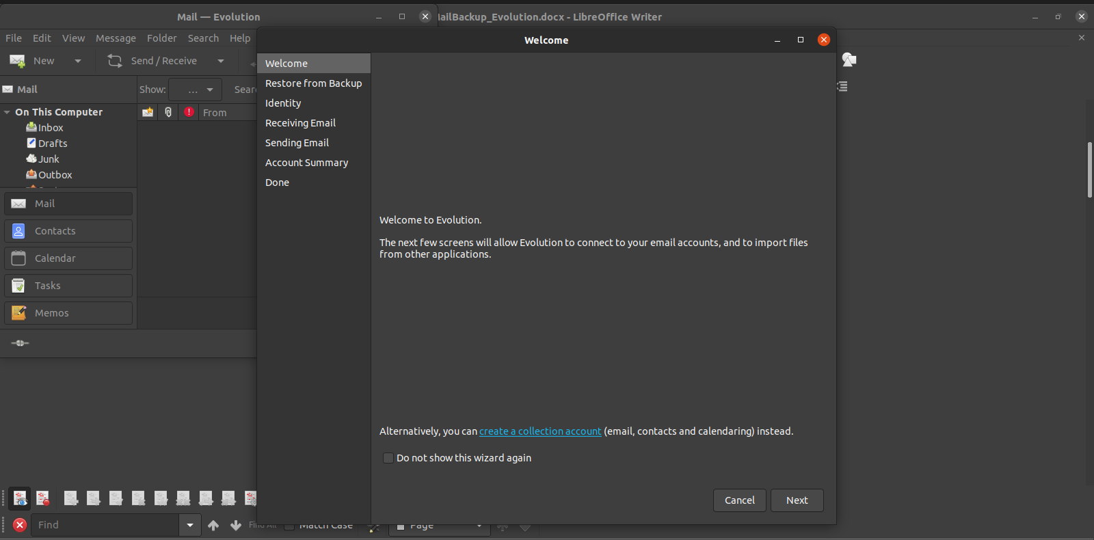This screenshot has width=1094, height=540.
Task: Click Next Track Change icon in Writer
Action: point(94,498)
